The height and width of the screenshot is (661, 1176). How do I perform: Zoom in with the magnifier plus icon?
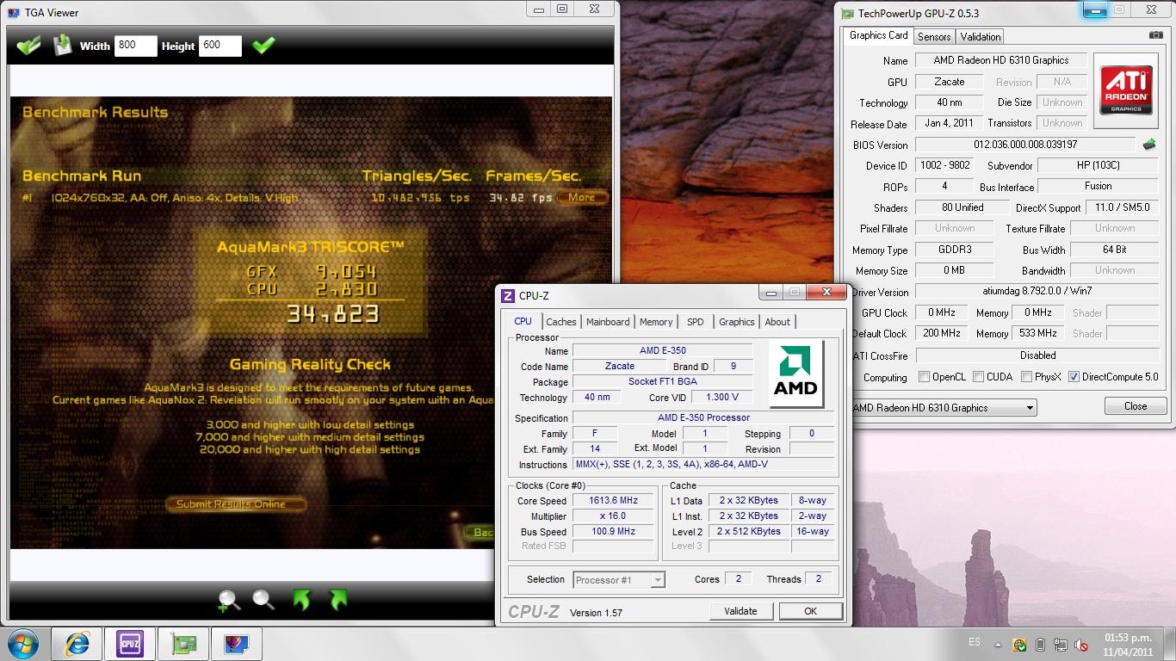click(x=229, y=601)
